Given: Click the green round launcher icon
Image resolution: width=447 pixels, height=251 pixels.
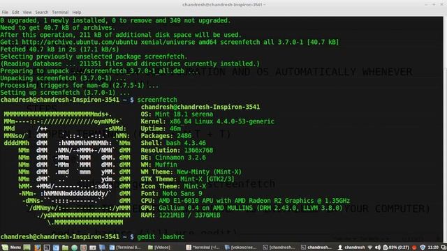Looking at the screenshot, I should [75, 248].
